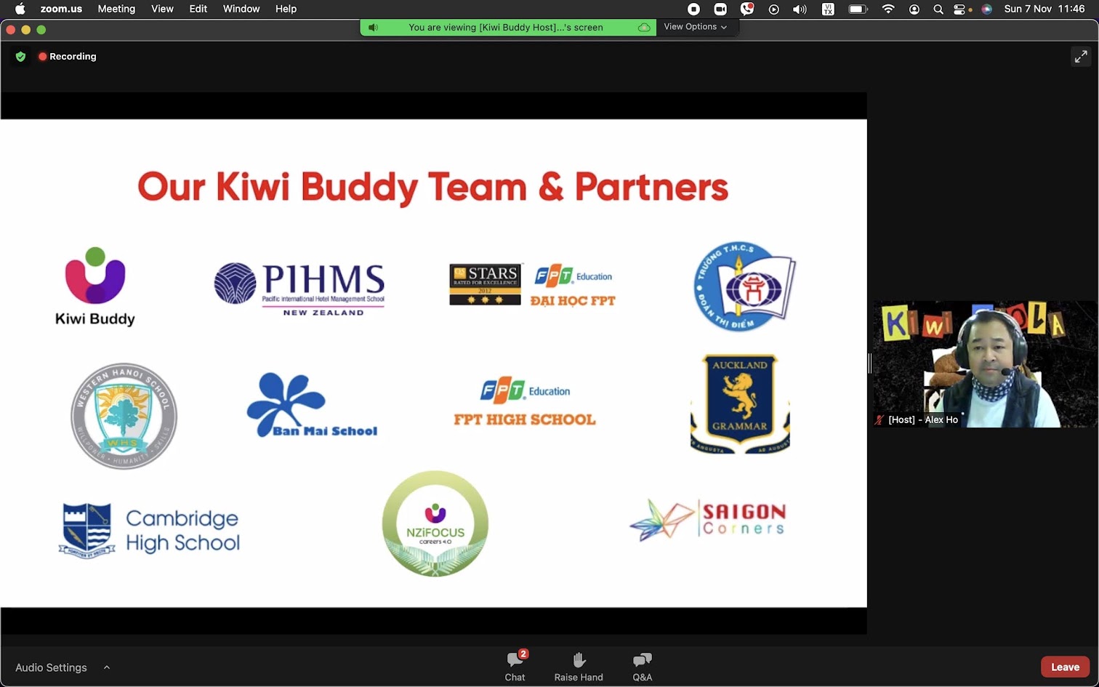Click the Doan Thi Diem school crest
This screenshot has height=687, width=1099.
pos(744,286)
